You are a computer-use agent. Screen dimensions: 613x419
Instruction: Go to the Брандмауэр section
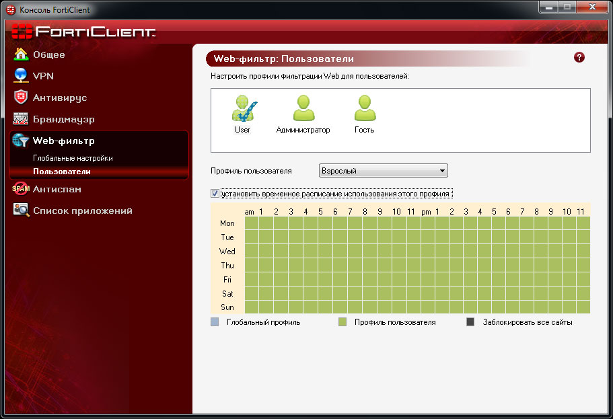click(64, 119)
